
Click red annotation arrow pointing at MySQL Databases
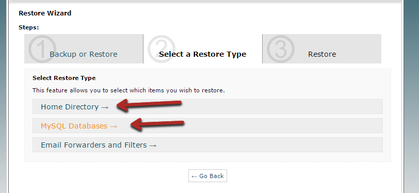pyautogui.click(x=157, y=124)
